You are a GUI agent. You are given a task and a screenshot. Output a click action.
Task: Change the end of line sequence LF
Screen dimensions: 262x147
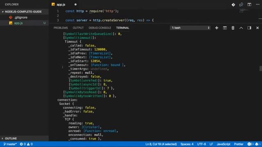point(211,144)
